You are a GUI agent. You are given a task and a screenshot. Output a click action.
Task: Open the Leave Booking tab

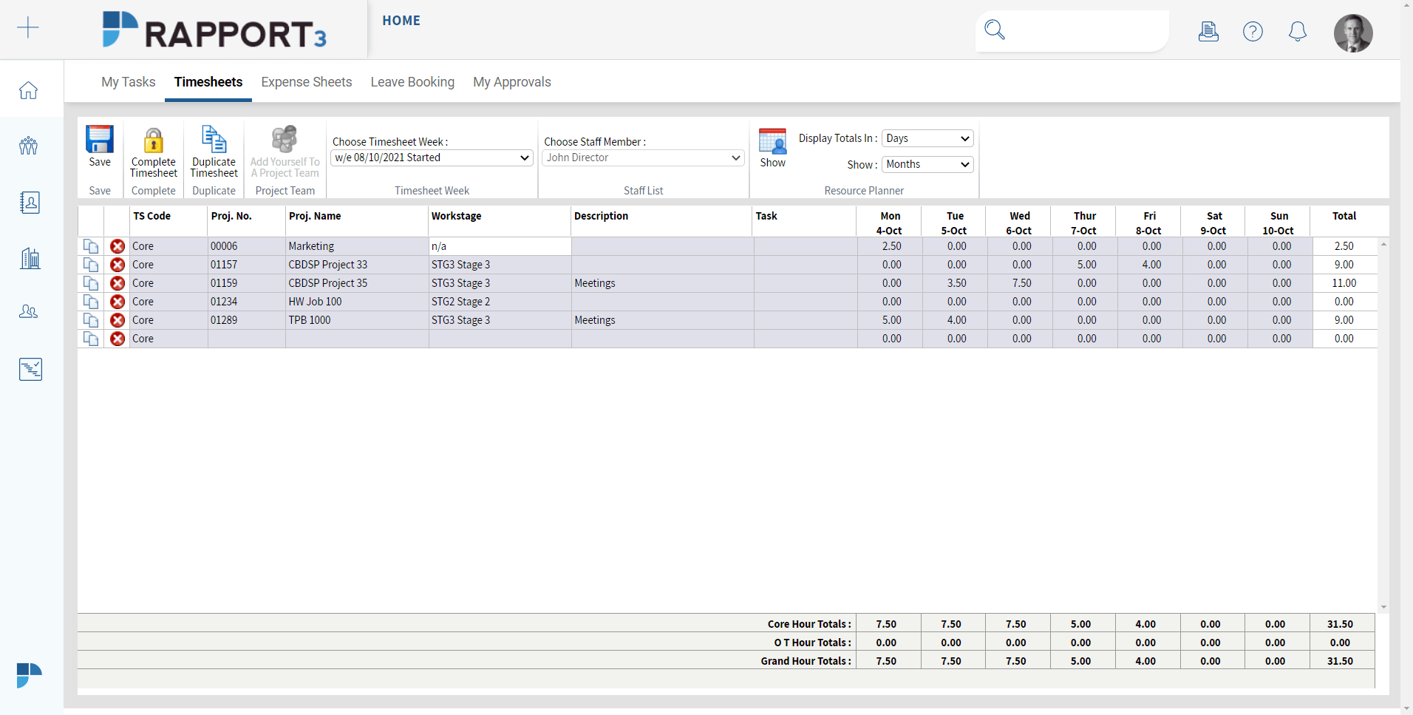click(x=412, y=81)
